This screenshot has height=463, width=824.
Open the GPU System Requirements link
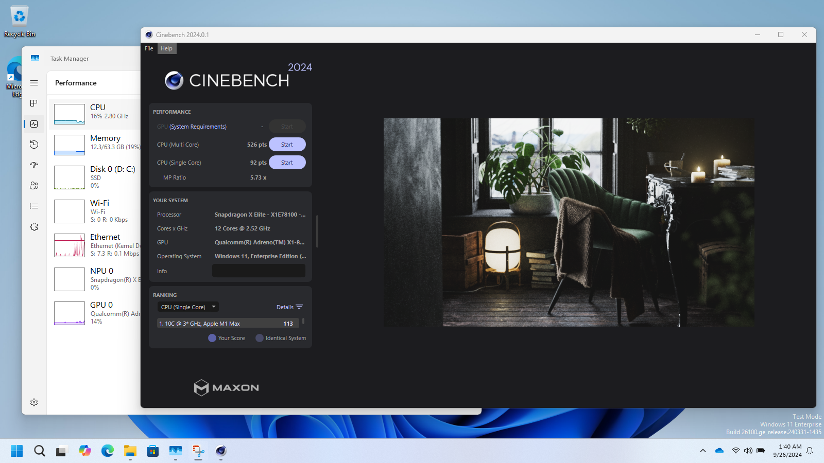coord(198,127)
